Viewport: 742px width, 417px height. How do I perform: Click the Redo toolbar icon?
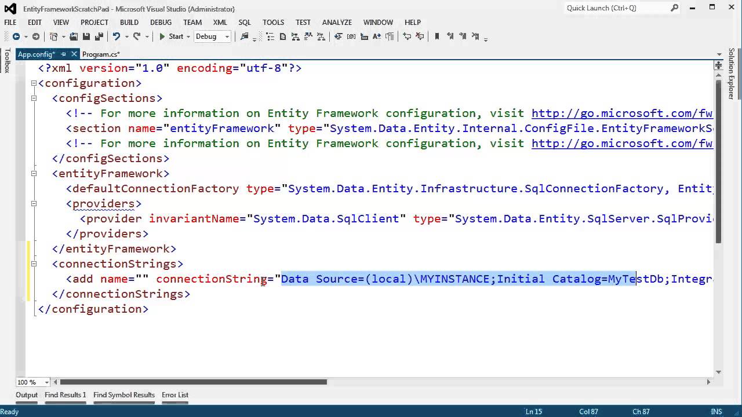point(137,36)
